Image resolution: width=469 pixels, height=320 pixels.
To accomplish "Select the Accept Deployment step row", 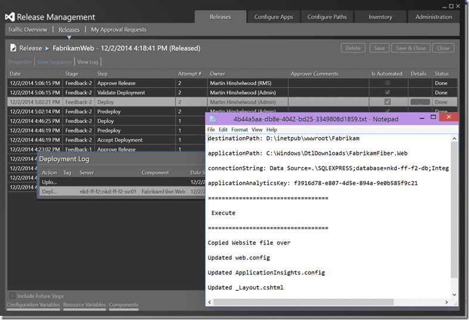I will 106,139.
